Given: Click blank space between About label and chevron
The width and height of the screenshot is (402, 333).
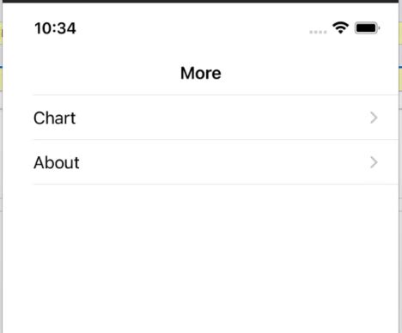Looking at the screenshot, I should pos(224,162).
